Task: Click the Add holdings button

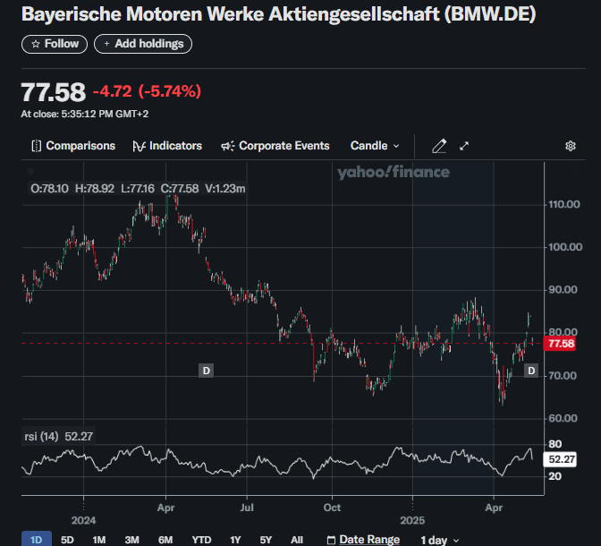Action: click(x=143, y=44)
